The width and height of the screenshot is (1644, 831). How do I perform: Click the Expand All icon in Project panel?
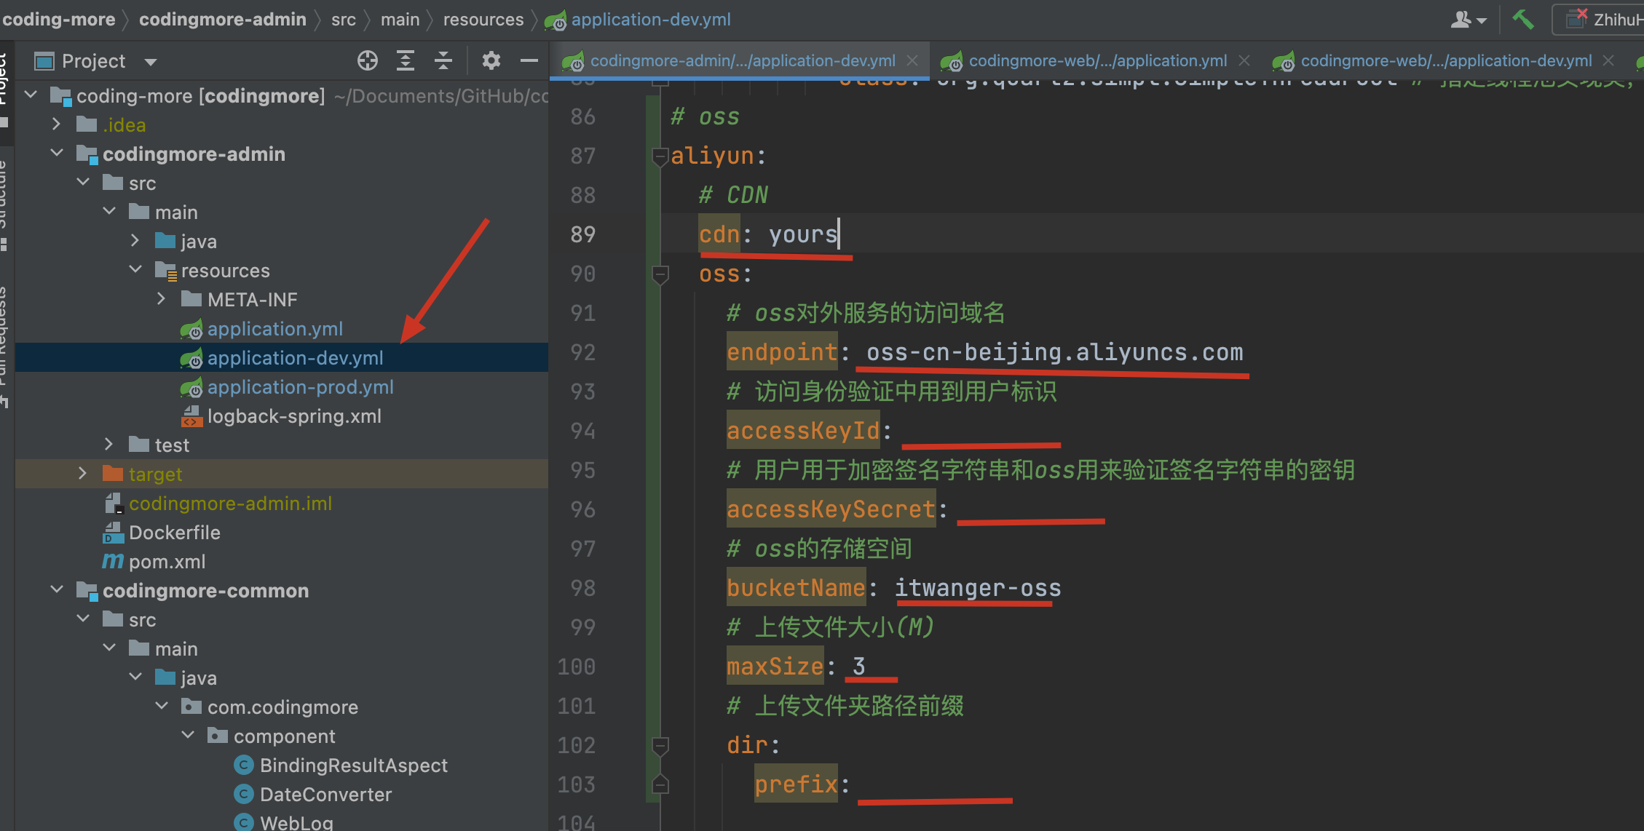(x=406, y=61)
